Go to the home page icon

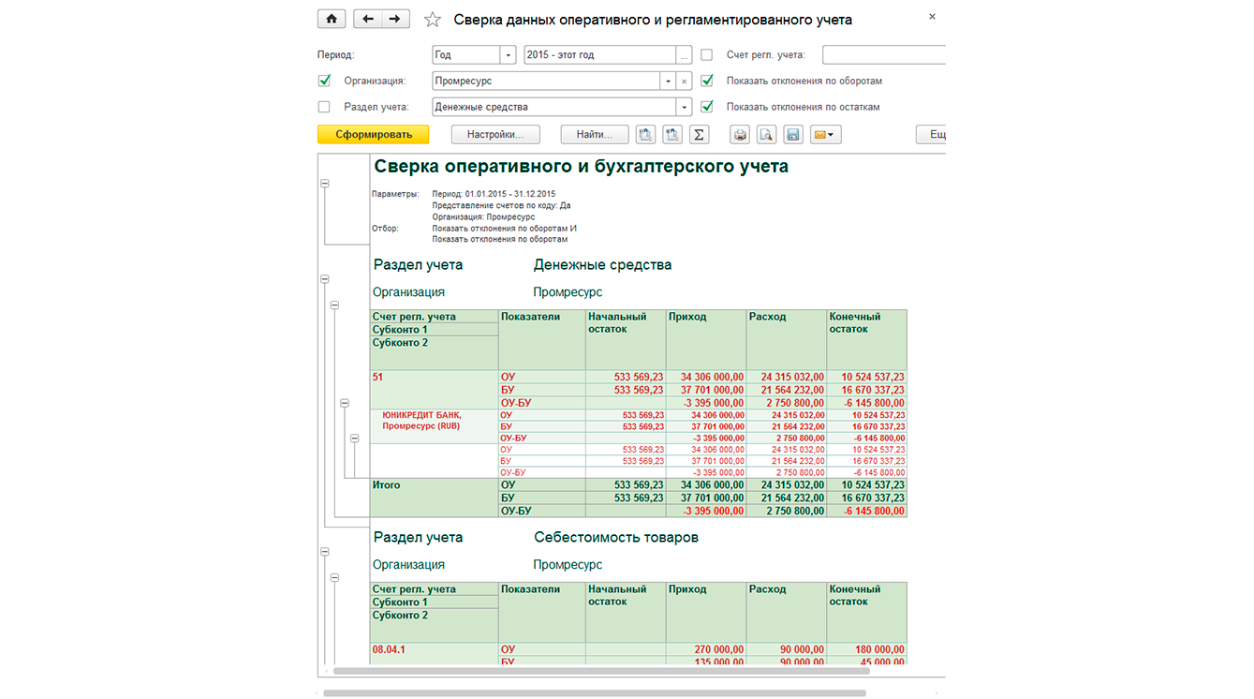(332, 19)
